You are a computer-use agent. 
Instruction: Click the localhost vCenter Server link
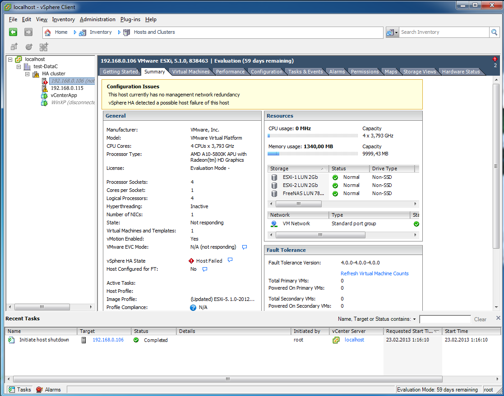[354, 340]
